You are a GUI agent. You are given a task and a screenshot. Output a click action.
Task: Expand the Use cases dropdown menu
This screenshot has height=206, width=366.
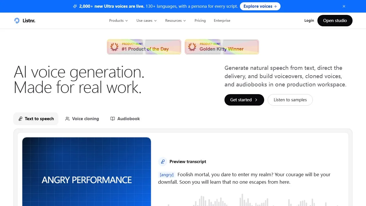146,21
